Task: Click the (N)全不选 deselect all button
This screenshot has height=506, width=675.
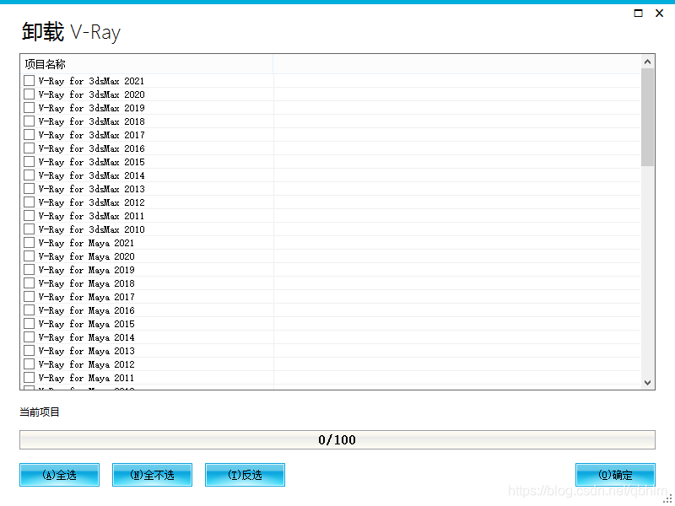Action: coord(152,475)
